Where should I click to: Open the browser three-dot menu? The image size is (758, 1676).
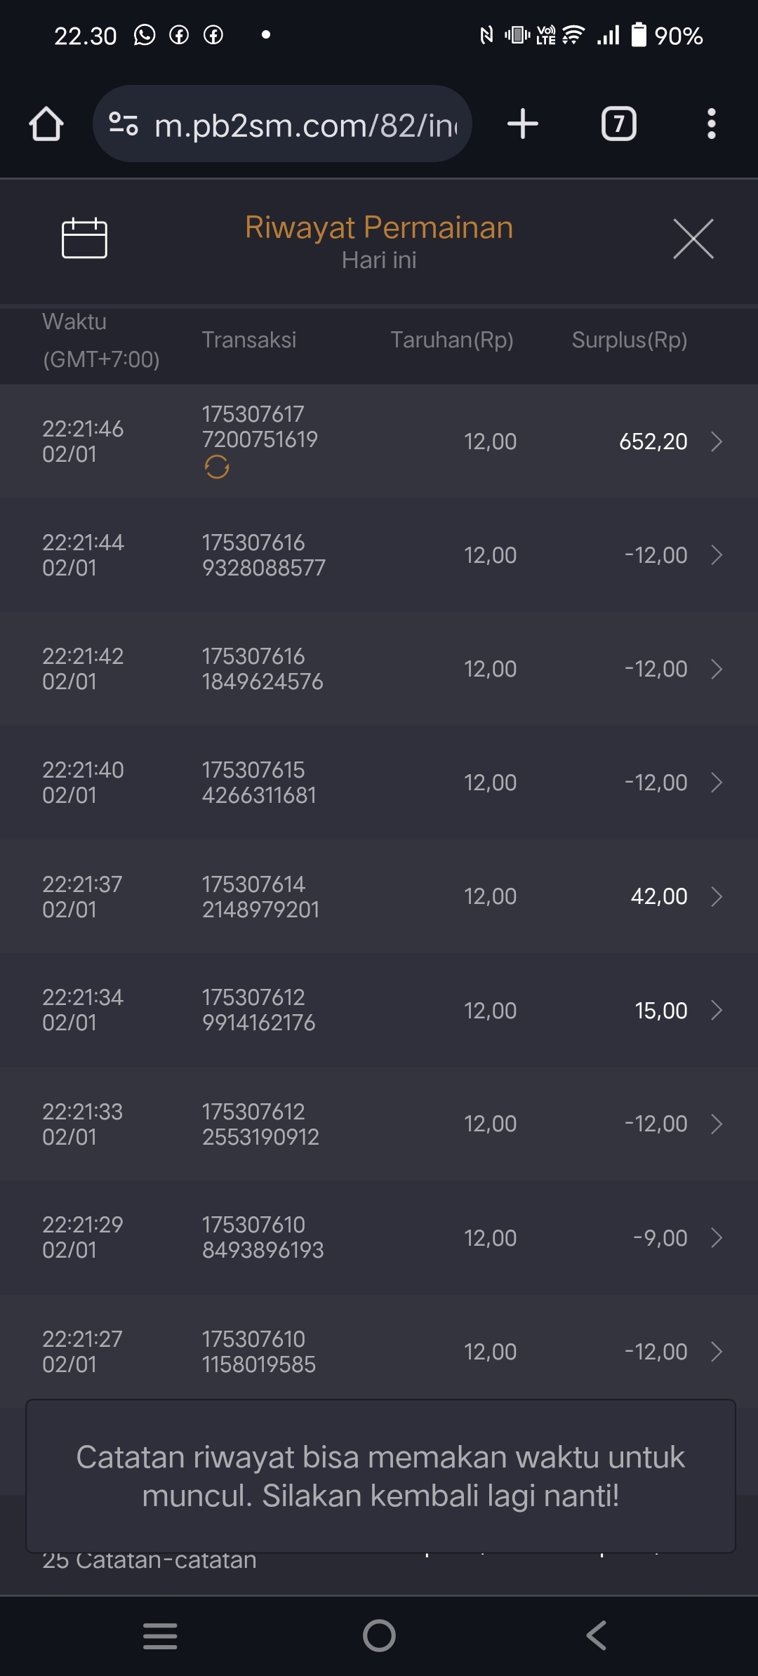(x=711, y=124)
